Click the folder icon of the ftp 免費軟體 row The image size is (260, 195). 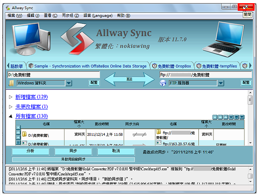[x=159, y=131]
